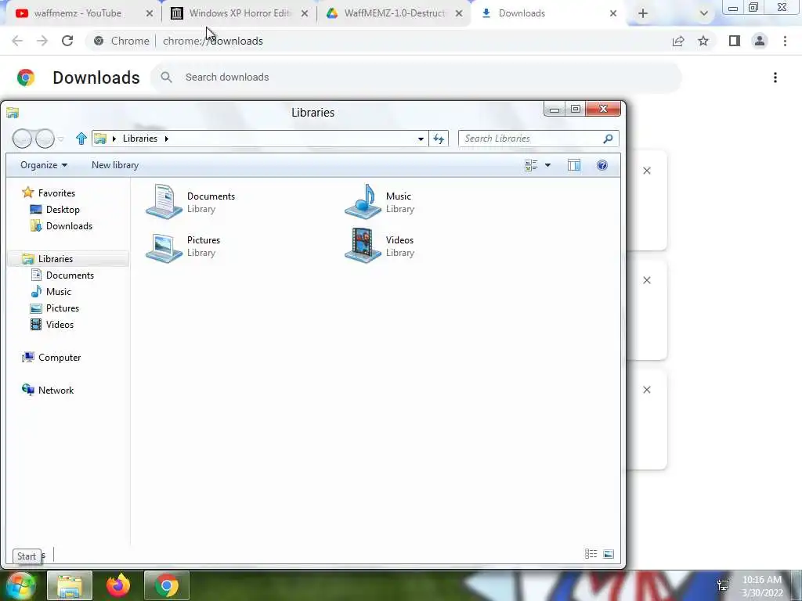
Task: Switch to the WaffMEMZ-1.0-Destructive tab
Action: click(x=394, y=13)
